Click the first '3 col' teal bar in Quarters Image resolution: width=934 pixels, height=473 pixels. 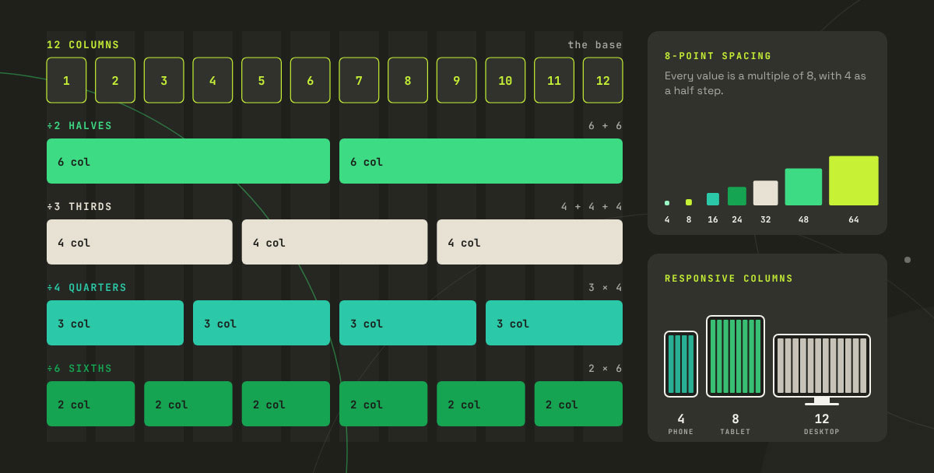(115, 323)
